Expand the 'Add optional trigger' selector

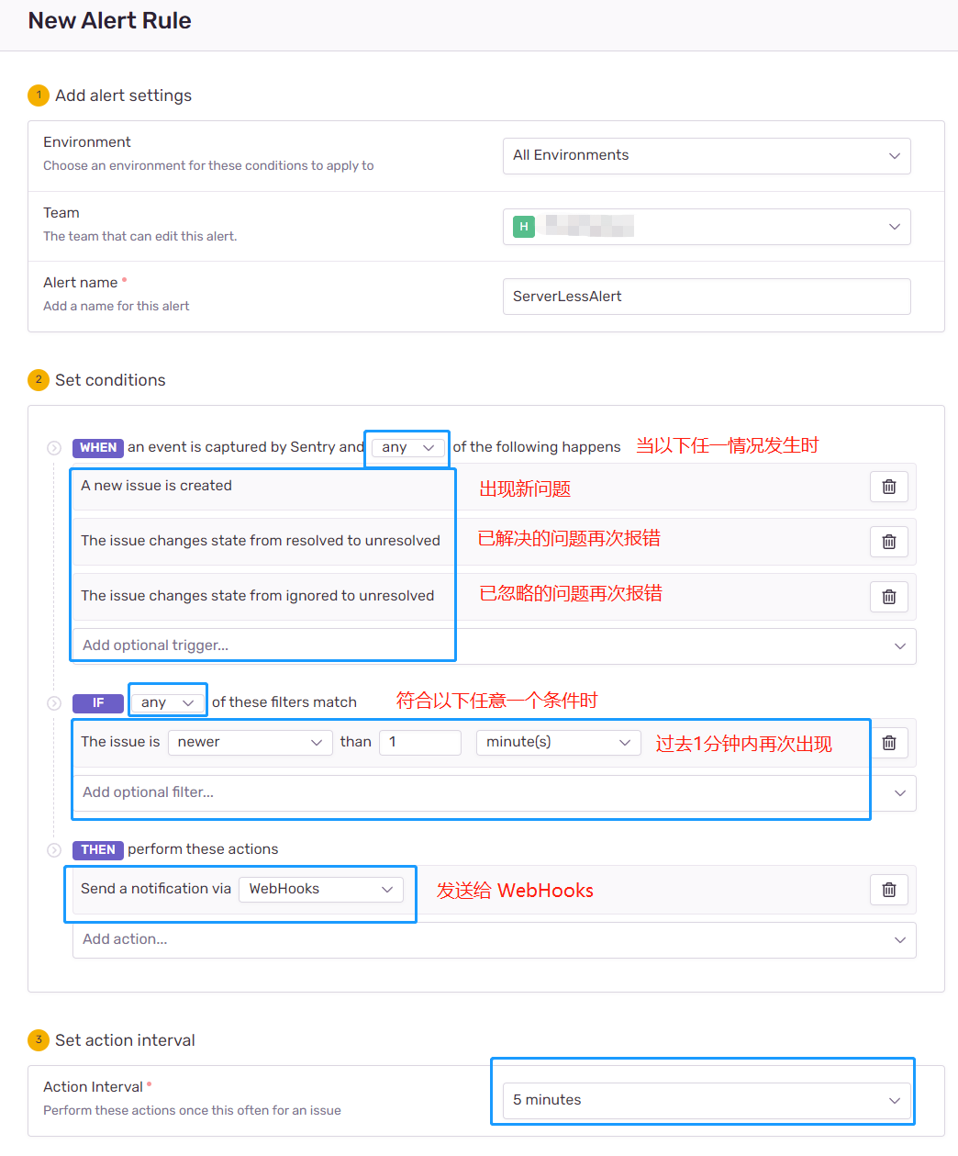point(494,646)
